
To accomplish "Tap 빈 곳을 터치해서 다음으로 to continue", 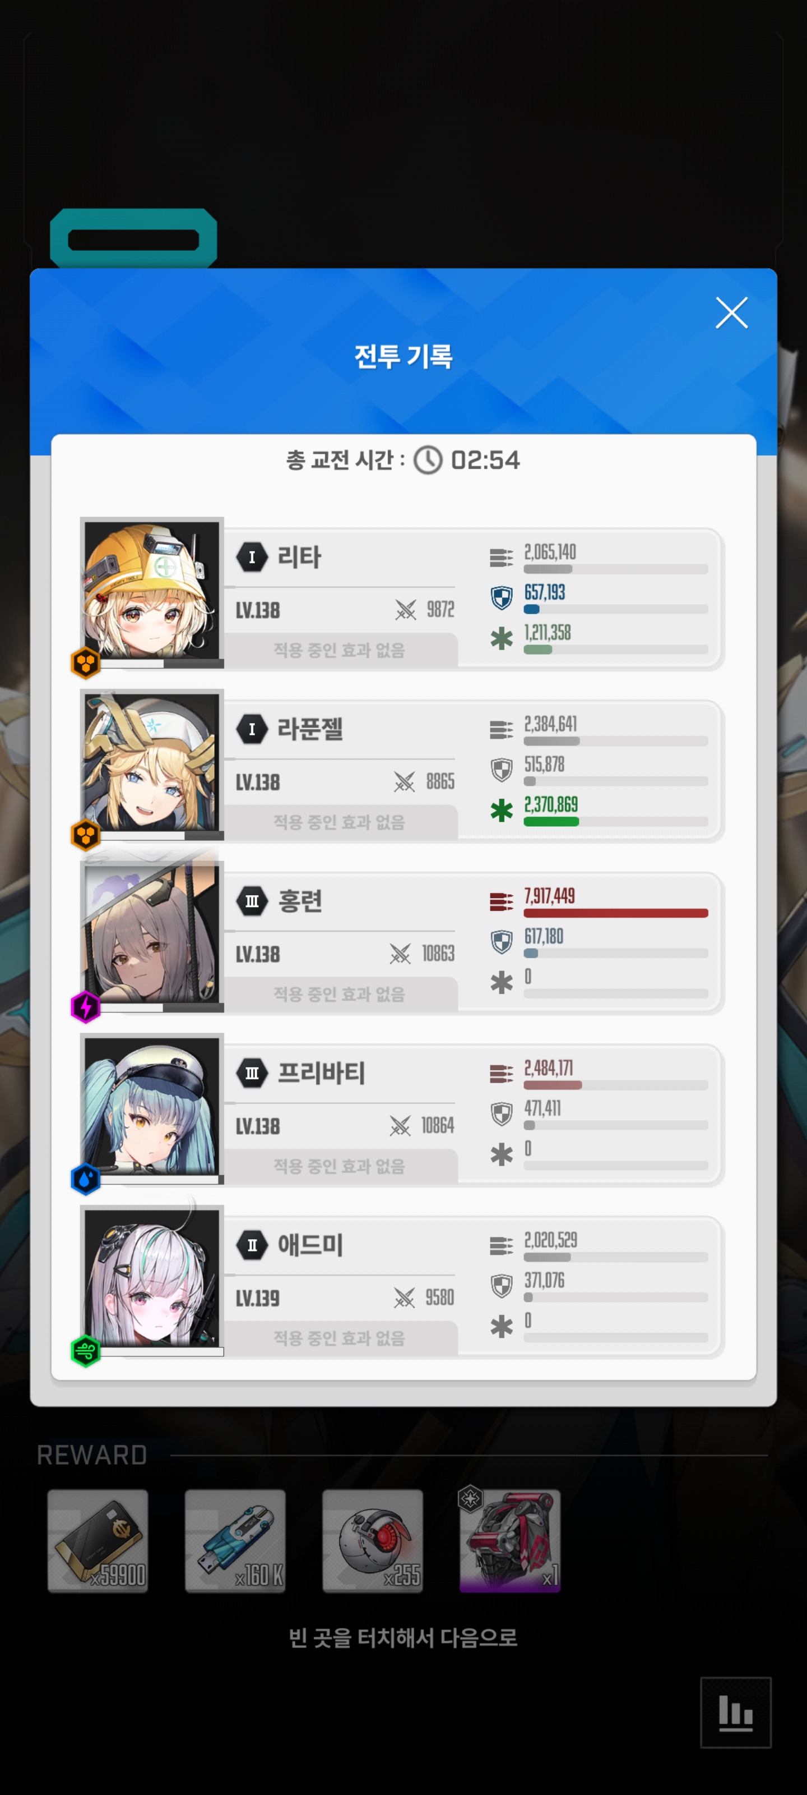I will coord(403,1637).
